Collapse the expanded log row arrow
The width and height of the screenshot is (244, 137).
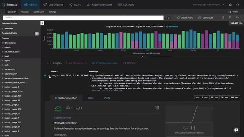click(49, 75)
